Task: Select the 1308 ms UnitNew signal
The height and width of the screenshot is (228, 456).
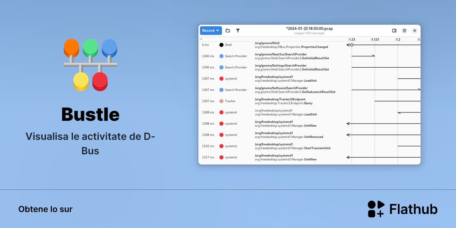Action: [309, 123]
